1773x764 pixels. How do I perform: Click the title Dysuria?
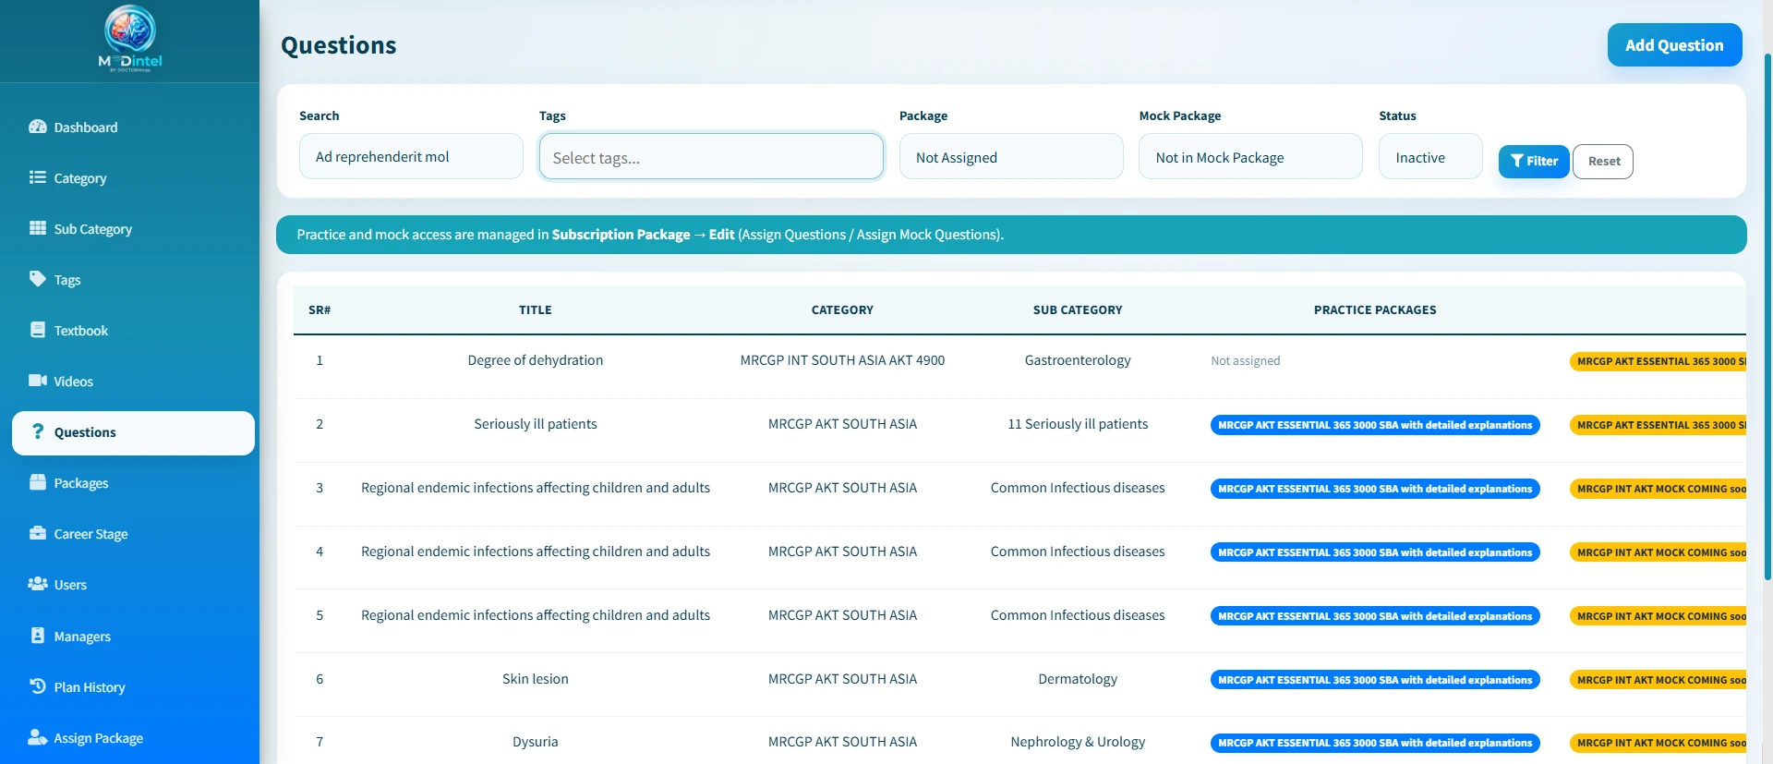pyautogui.click(x=536, y=742)
